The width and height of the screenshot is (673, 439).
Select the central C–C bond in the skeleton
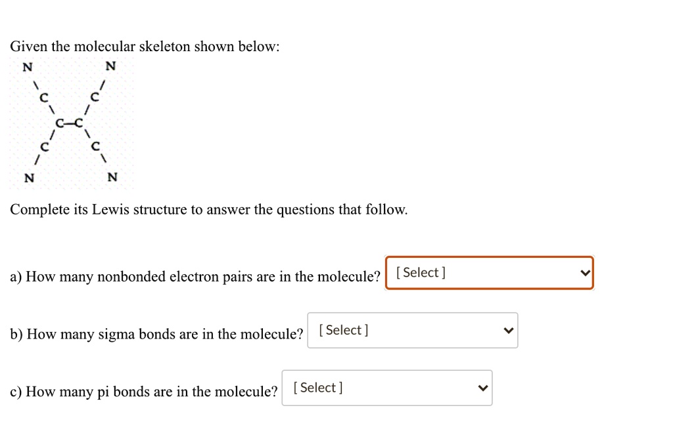click(69, 122)
